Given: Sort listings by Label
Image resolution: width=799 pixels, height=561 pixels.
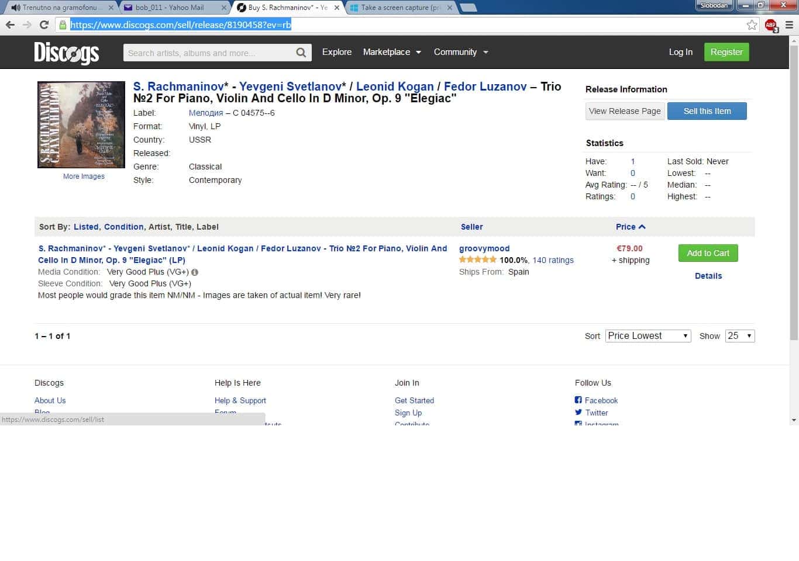Looking at the screenshot, I should [x=208, y=227].
